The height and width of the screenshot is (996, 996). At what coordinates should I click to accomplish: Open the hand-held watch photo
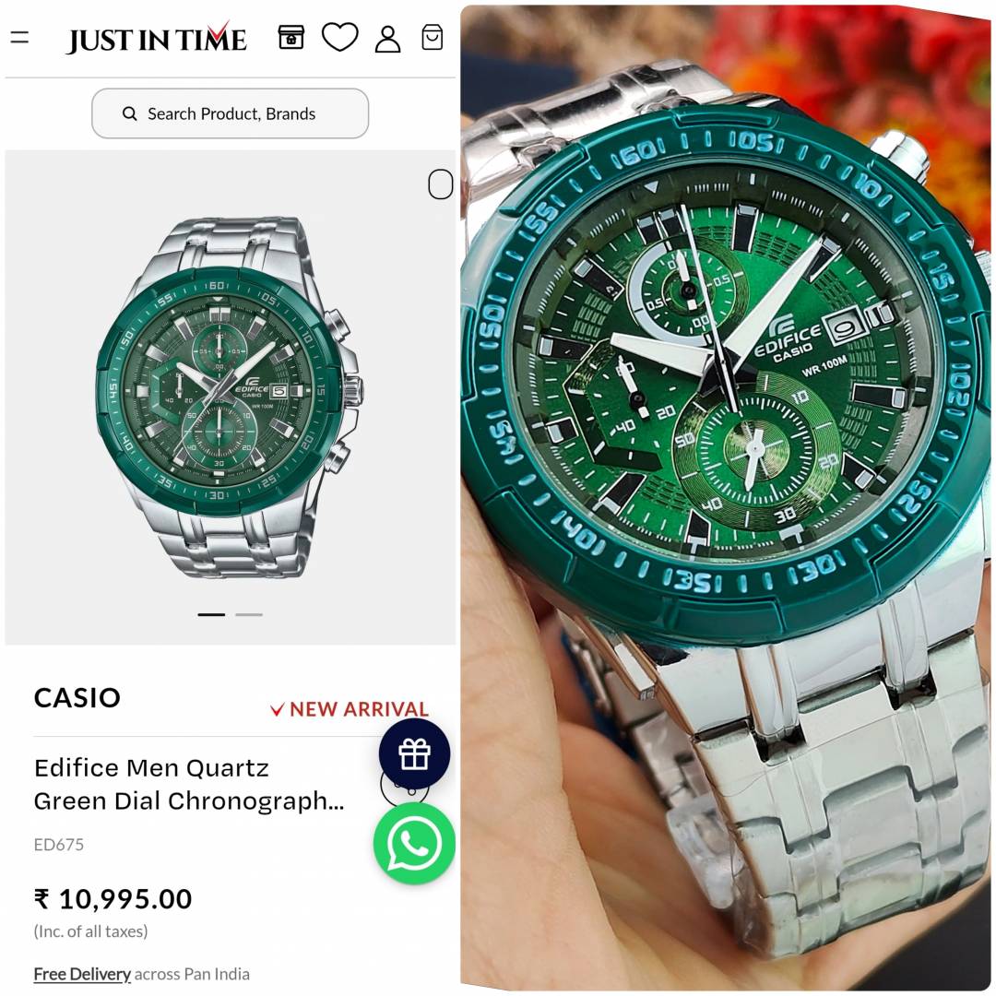click(725, 498)
